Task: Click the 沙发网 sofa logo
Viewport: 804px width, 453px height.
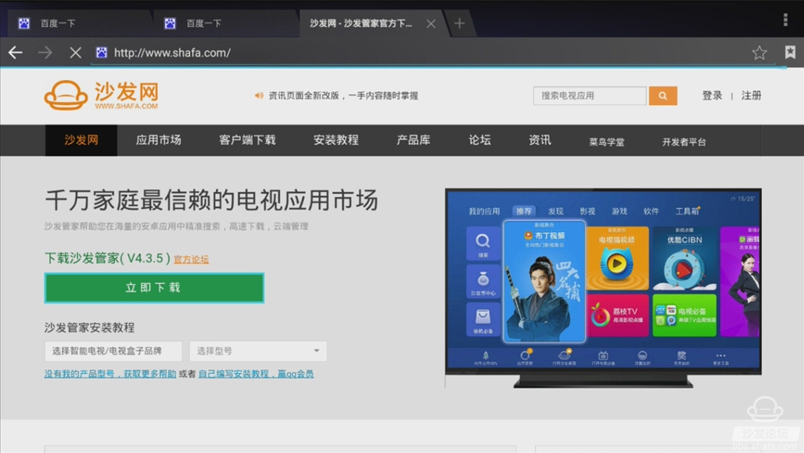Action: [101, 96]
